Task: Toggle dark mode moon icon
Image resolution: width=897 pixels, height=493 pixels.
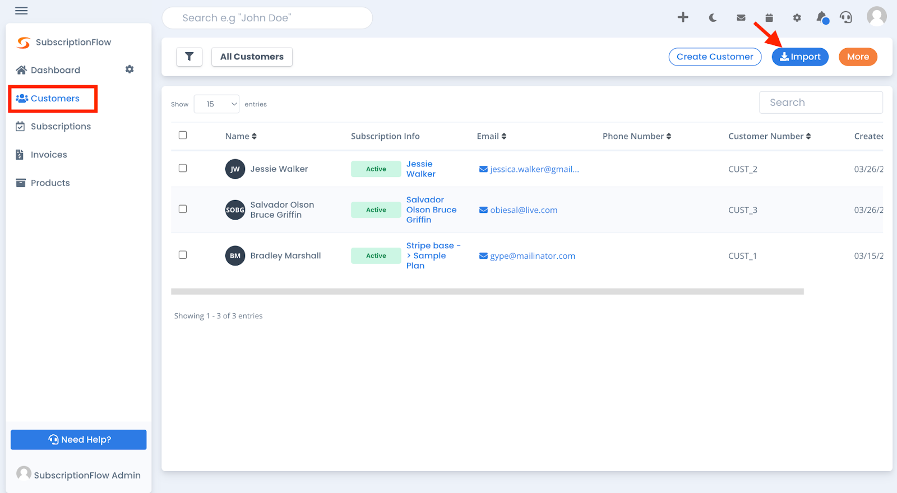Action: coord(713,18)
